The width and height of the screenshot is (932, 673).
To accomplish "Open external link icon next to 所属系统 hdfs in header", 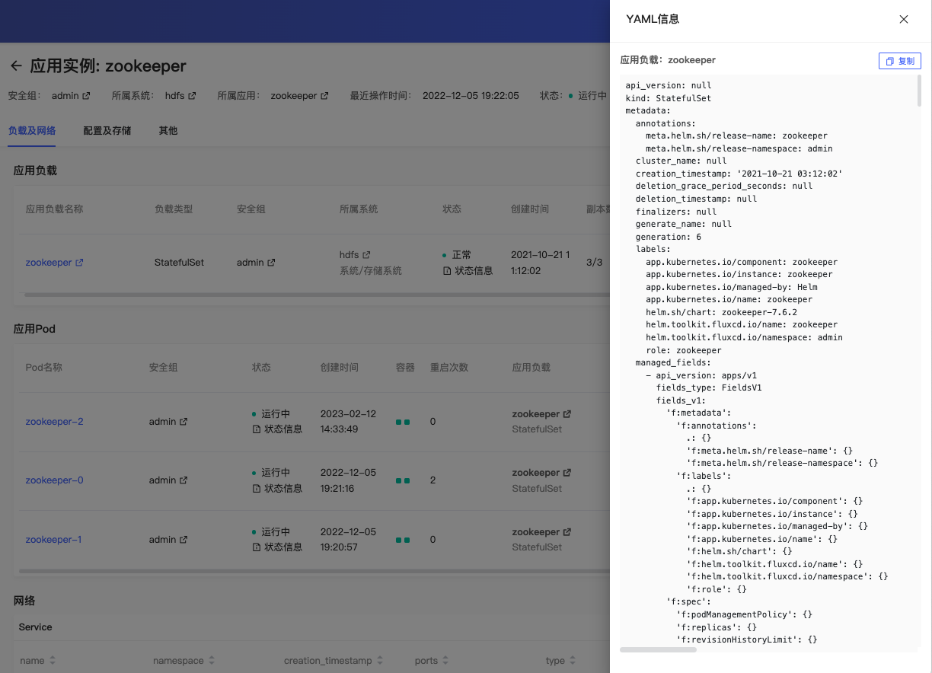I will 192,96.
